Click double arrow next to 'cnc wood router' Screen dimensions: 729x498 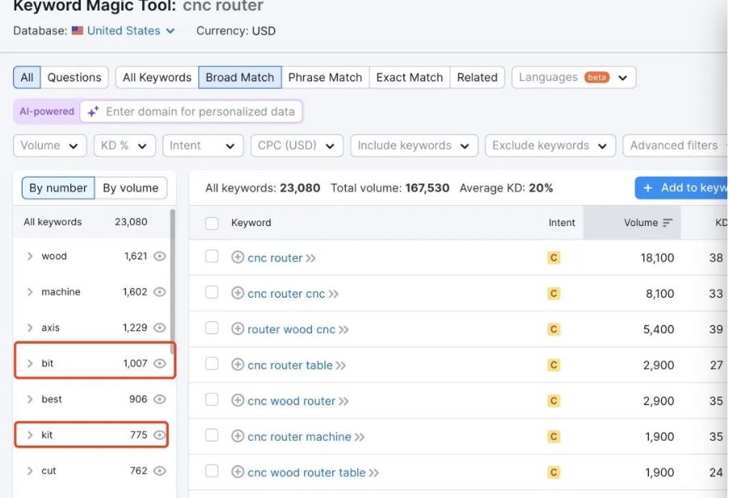coord(344,401)
